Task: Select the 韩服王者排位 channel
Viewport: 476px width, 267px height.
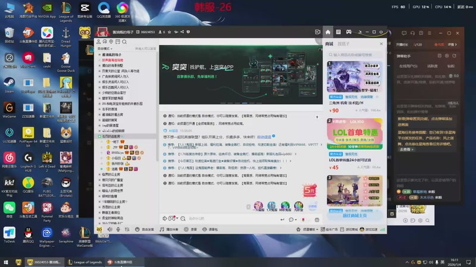Action: [111, 212]
